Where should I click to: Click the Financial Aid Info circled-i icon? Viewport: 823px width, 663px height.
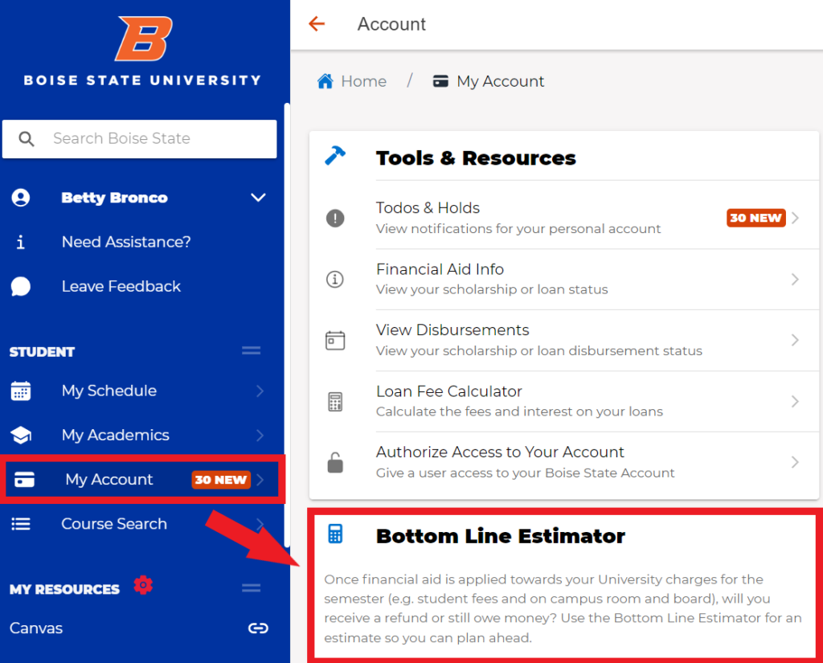[335, 280]
